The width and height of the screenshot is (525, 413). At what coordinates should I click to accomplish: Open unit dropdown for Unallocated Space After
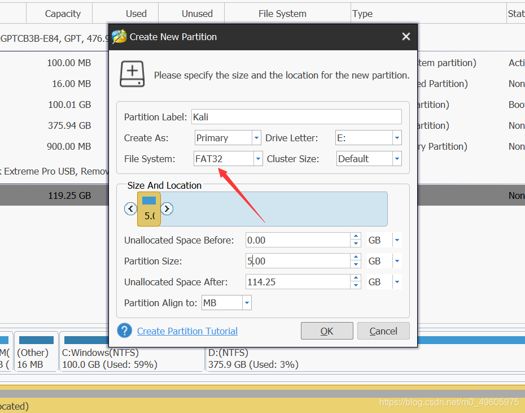tap(397, 282)
